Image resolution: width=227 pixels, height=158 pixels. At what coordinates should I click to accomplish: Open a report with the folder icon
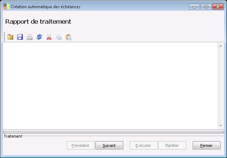(x=10, y=37)
